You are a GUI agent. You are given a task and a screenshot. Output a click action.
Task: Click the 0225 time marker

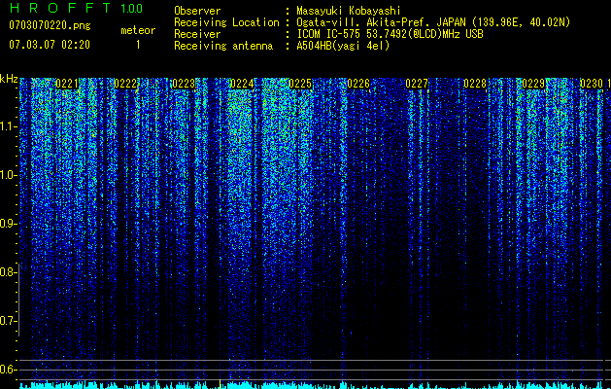point(300,84)
